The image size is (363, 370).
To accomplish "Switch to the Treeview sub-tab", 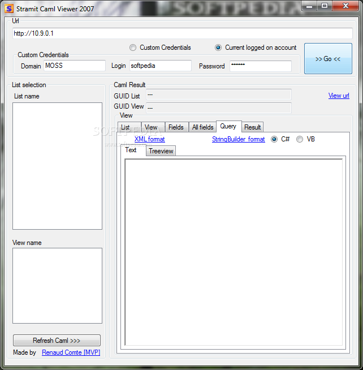I will pyautogui.click(x=161, y=151).
